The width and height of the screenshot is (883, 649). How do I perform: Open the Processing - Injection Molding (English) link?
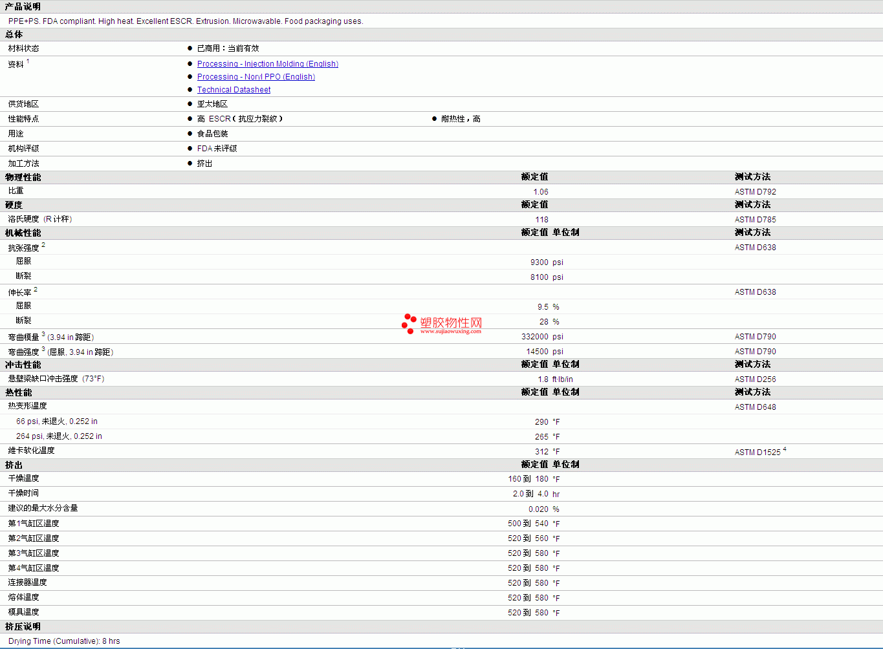pos(268,64)
